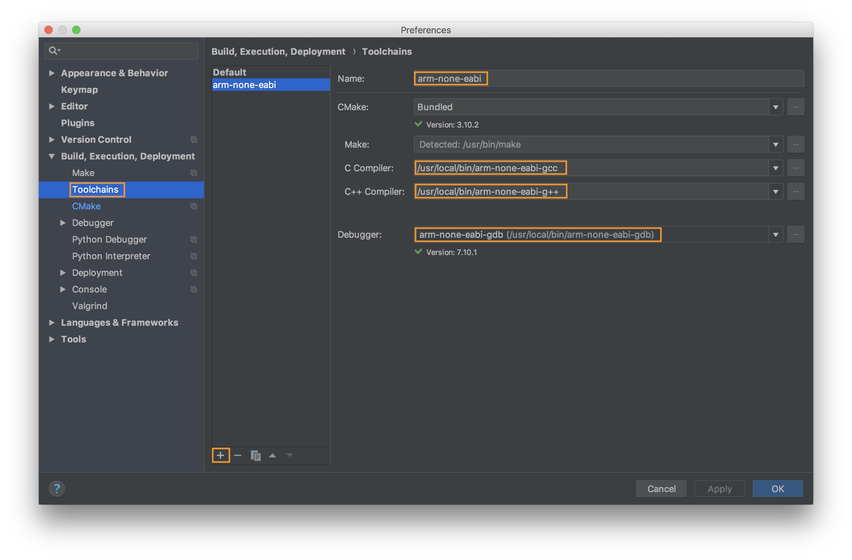The image size is (852, 560).
Task: Click the C Compiler path field
Action: point(591,168)
